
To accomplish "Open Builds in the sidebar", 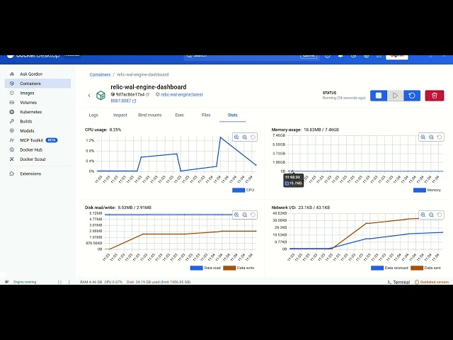I will (x=38, y=121).
